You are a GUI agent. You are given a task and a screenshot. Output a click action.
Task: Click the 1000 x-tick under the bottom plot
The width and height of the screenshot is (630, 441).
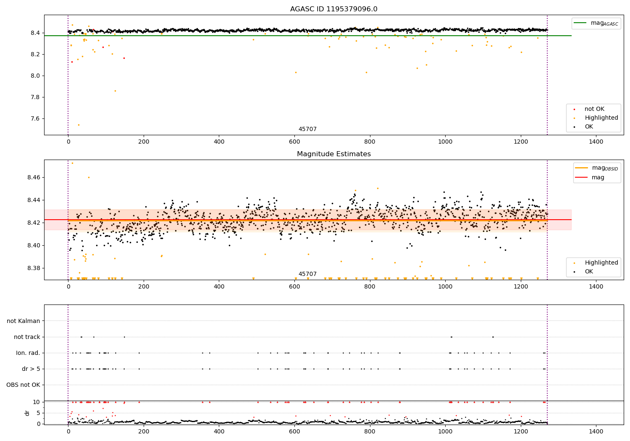pyautogui.click(x=445, y=432)
